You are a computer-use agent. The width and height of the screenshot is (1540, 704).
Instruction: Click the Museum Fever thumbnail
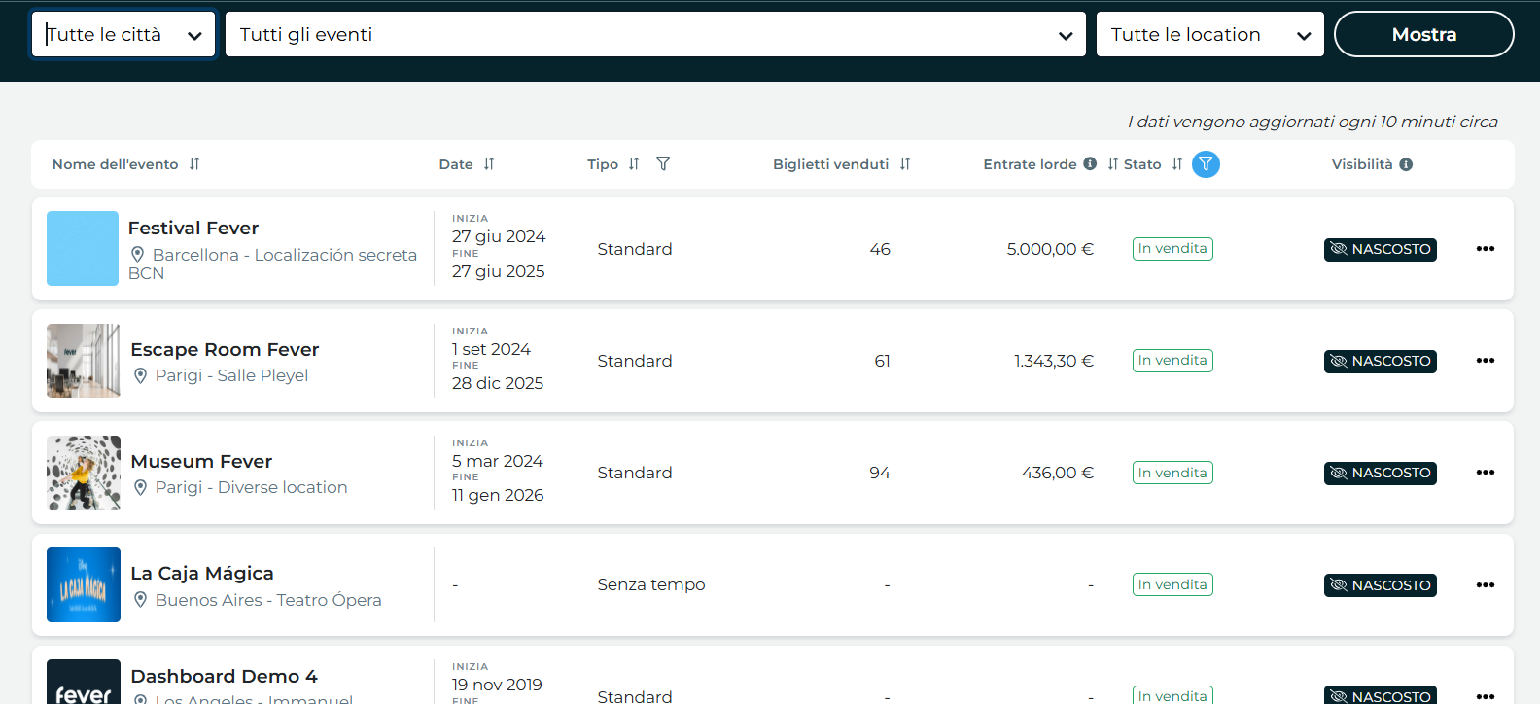84,473
